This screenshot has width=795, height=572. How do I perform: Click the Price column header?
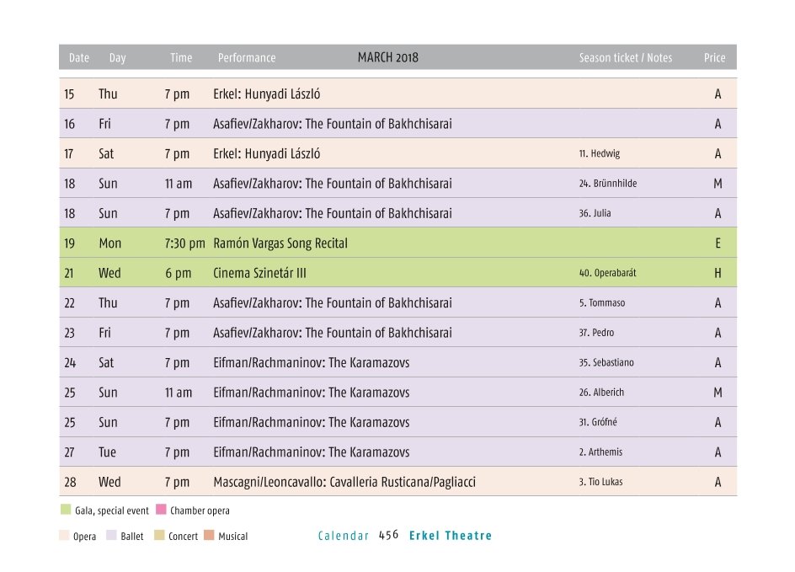[x=714, y=58]
